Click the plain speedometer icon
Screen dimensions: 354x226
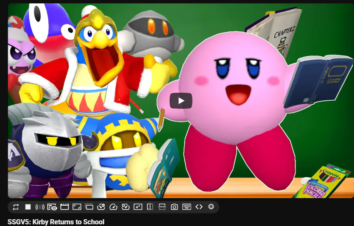pyautogui.click(x=113, y=207)
